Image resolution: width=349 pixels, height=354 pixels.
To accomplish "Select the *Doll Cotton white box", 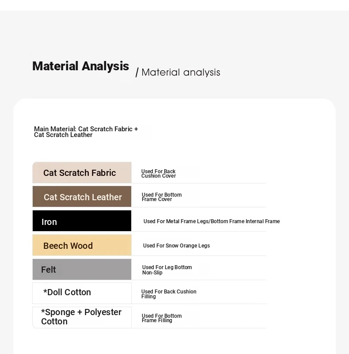I will click(x=82, y=293).
